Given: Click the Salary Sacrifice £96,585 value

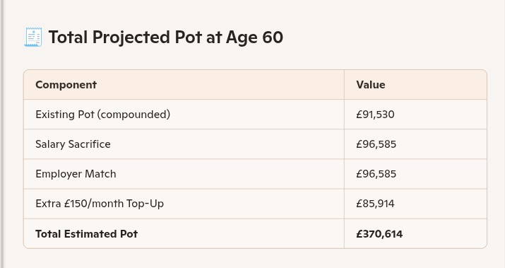Looking at the screenshot, I should click(376, 144).
